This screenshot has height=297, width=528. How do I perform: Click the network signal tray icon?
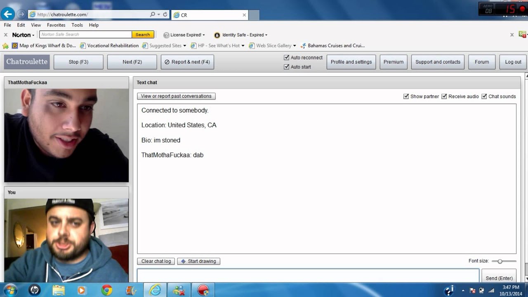coord(491,290)
